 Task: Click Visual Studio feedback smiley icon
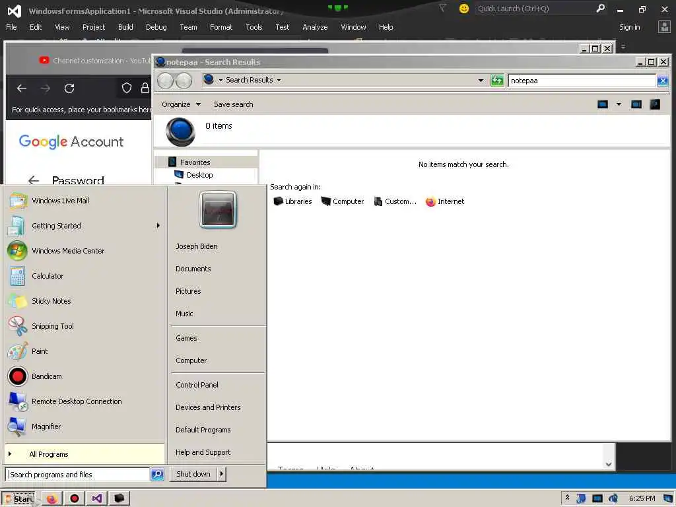[x=464, y=9]
